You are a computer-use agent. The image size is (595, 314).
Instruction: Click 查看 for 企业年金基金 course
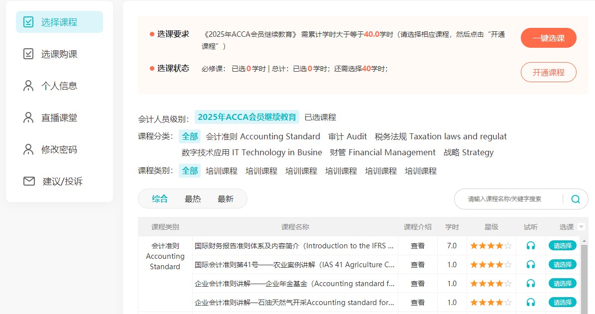pyautogui.click(x=417, y=283)
